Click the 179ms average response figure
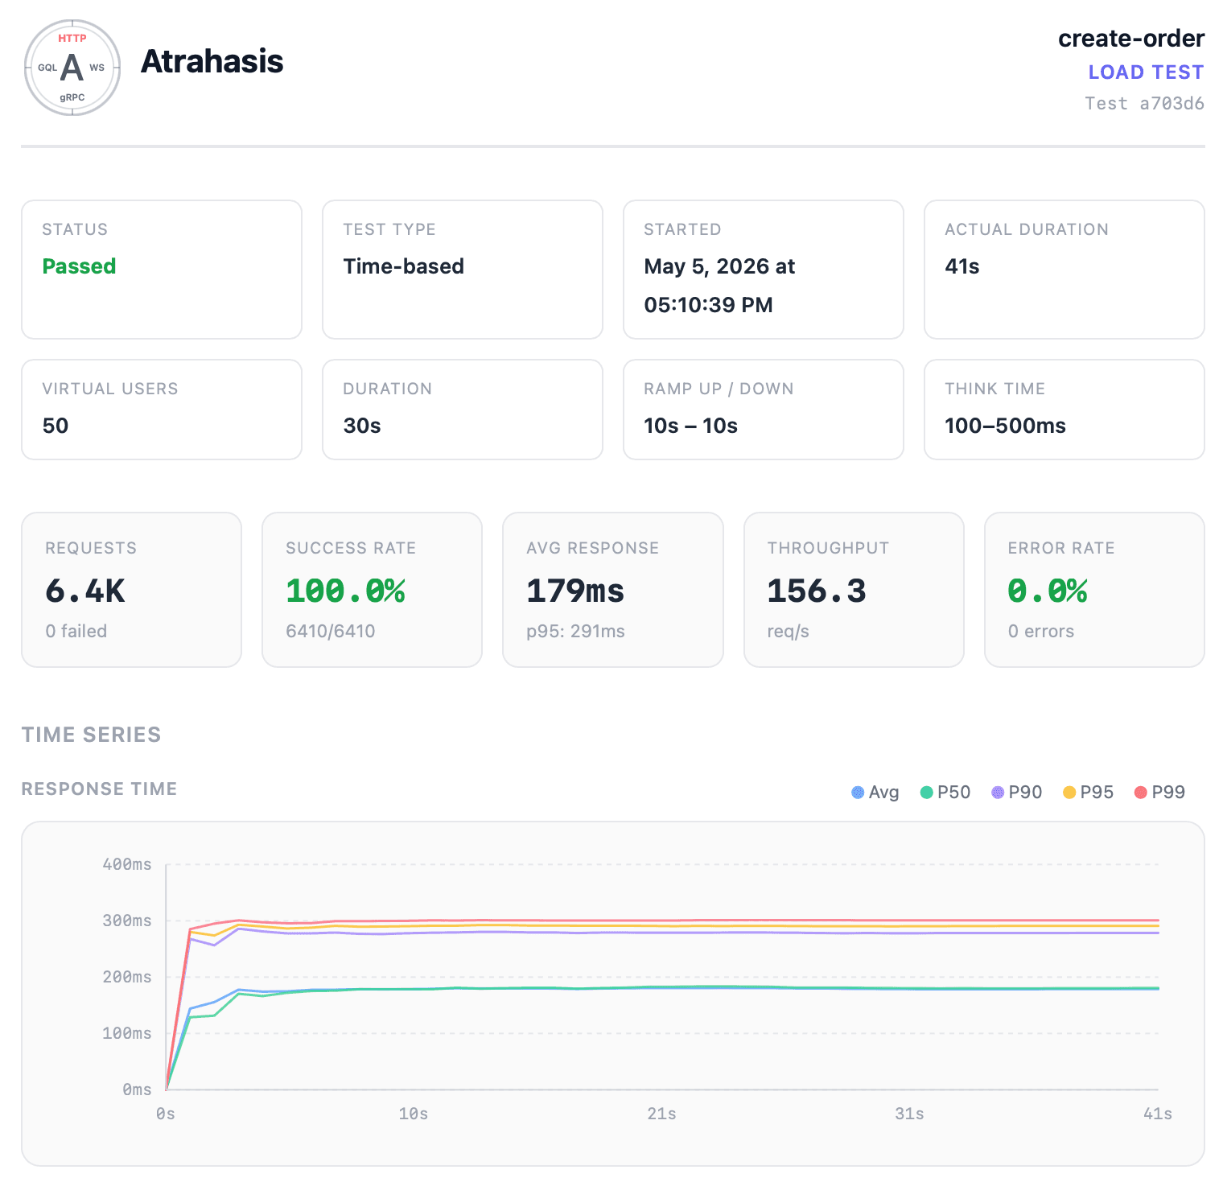The width and height of the screenshot is (1223, 1178). [x=575, y=591]
